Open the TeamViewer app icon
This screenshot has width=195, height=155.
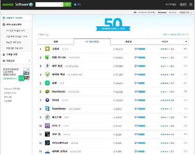(x=47, y=109)
